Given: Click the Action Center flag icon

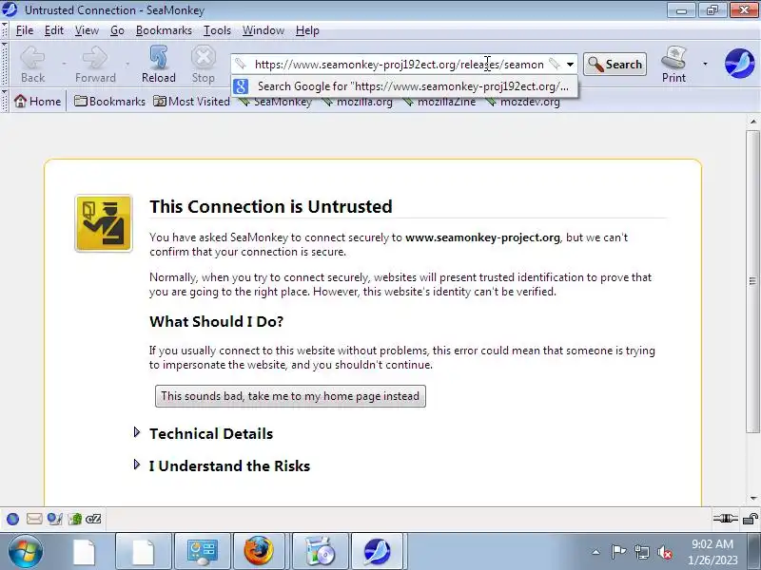Looking at the screenshot, I should pyautogui.click(x=619, y=552).
